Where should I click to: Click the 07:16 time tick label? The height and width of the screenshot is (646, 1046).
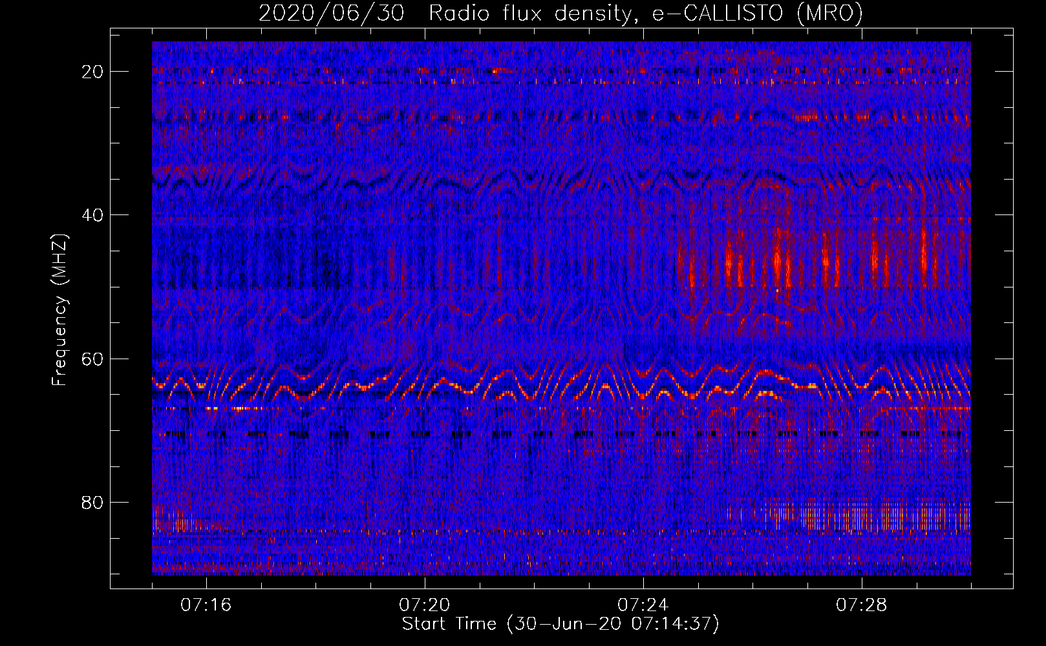click(206, 605)
